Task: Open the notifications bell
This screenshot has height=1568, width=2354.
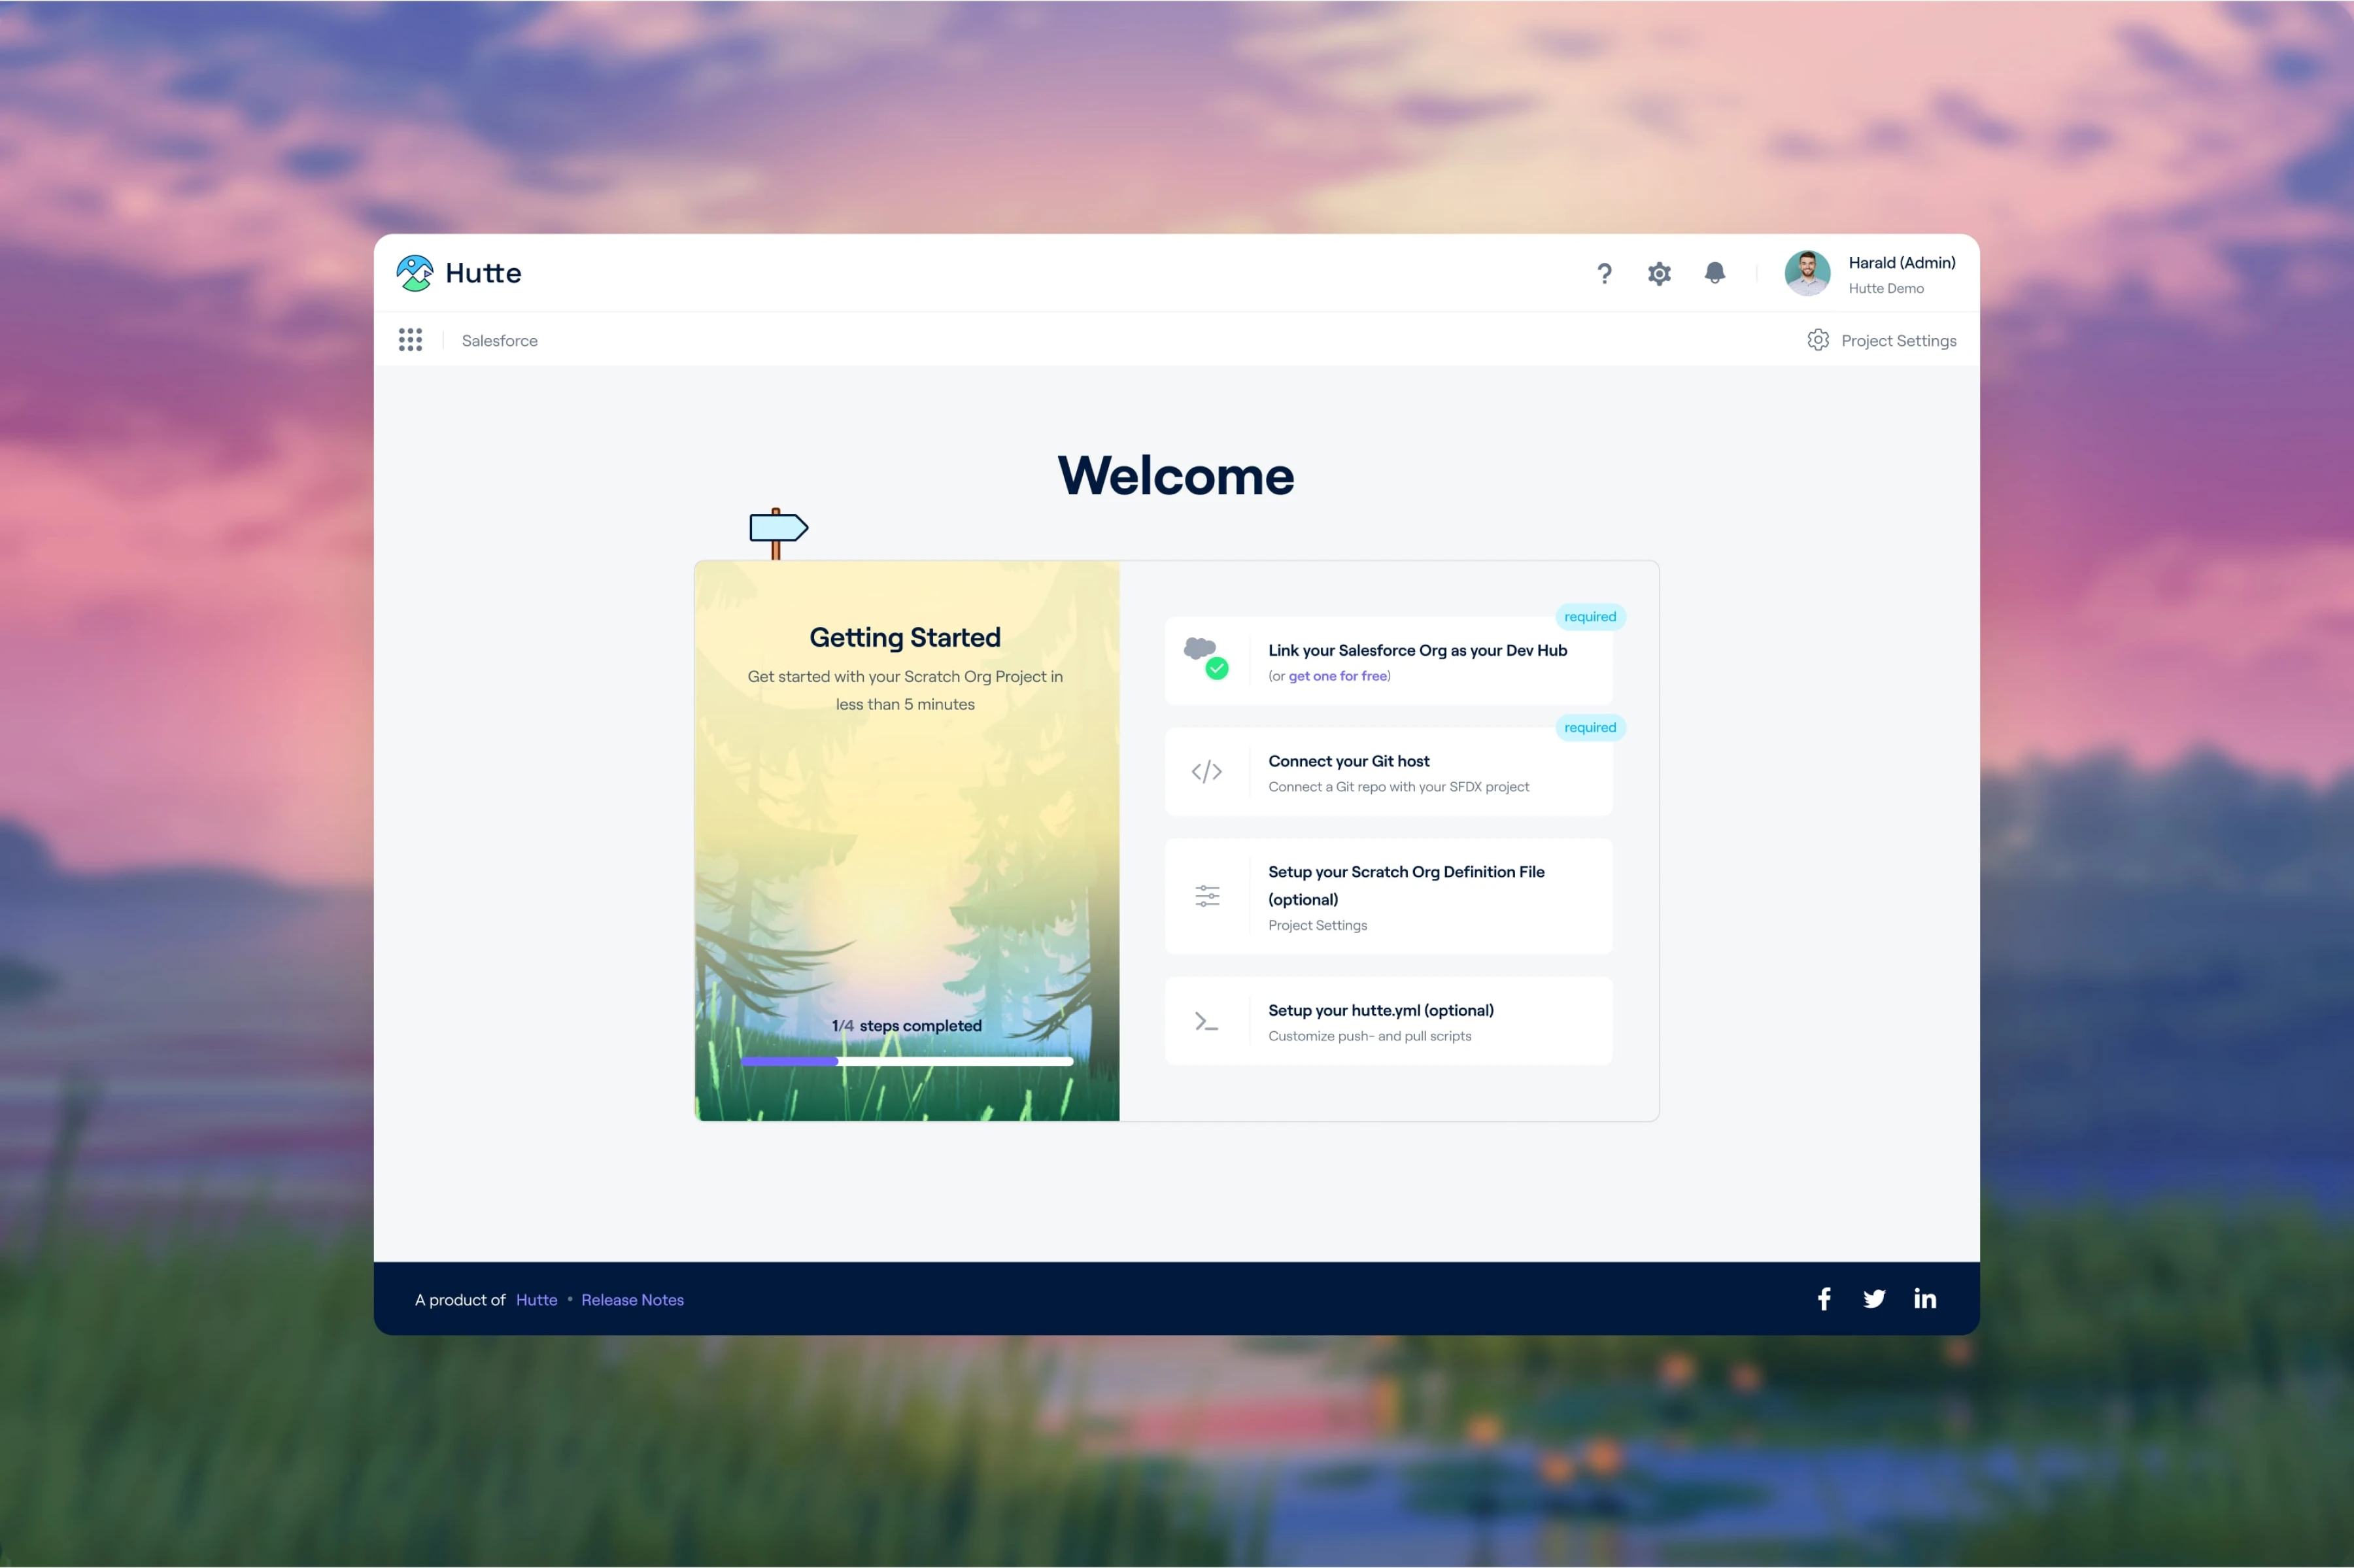Action: point(1714,272)
